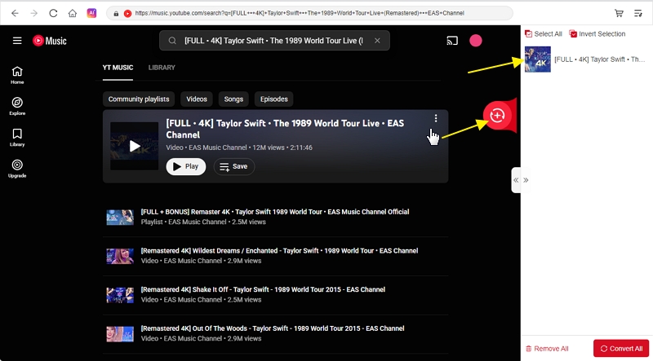Image resolution: width=653 pixels, height=361 pixels.
Task: Click the top result title text
Action: [285, 129]
